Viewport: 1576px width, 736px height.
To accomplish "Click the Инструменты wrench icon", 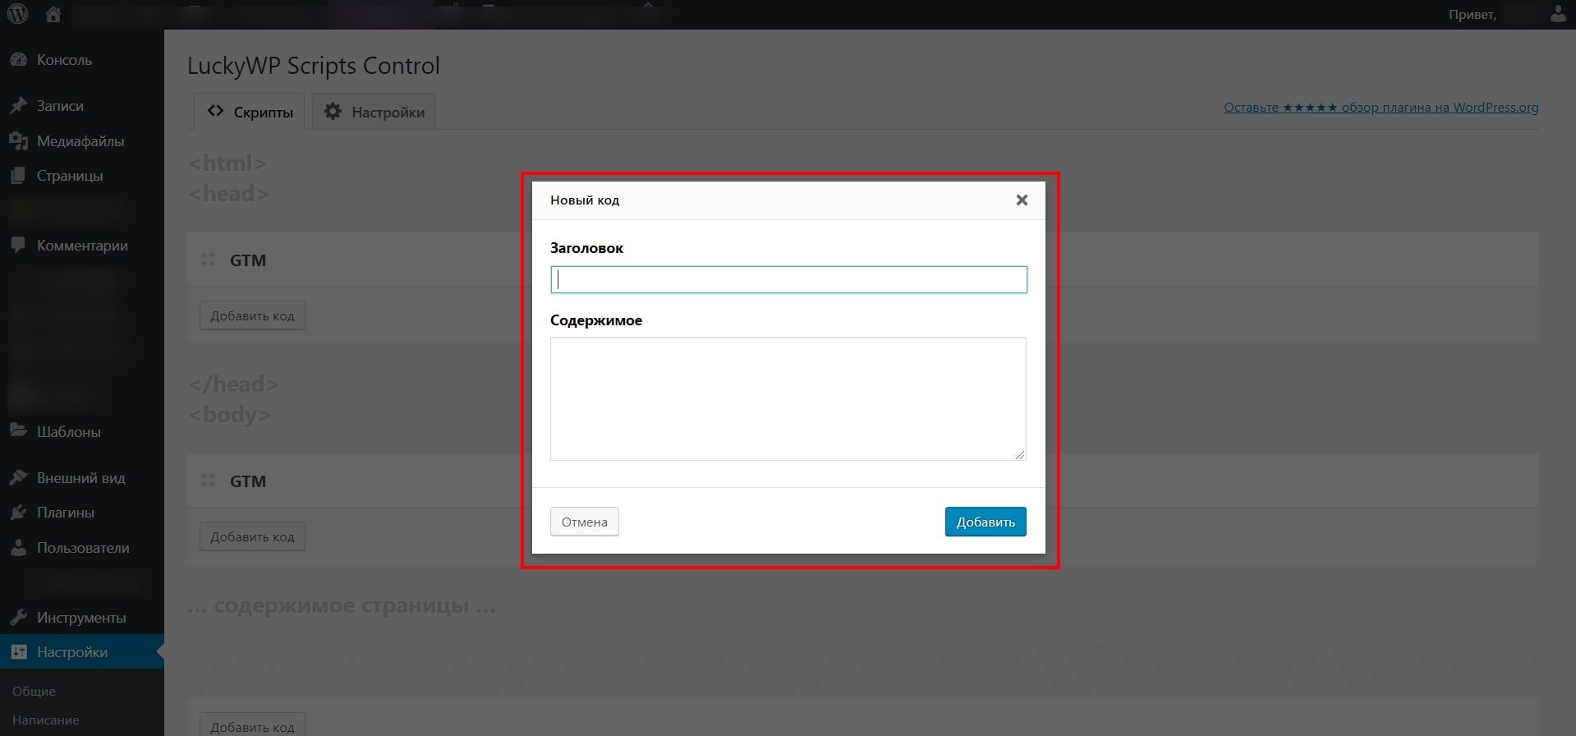I will click(x=18, y=618).
